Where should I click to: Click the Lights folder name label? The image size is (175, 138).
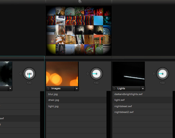coord(121,88)
